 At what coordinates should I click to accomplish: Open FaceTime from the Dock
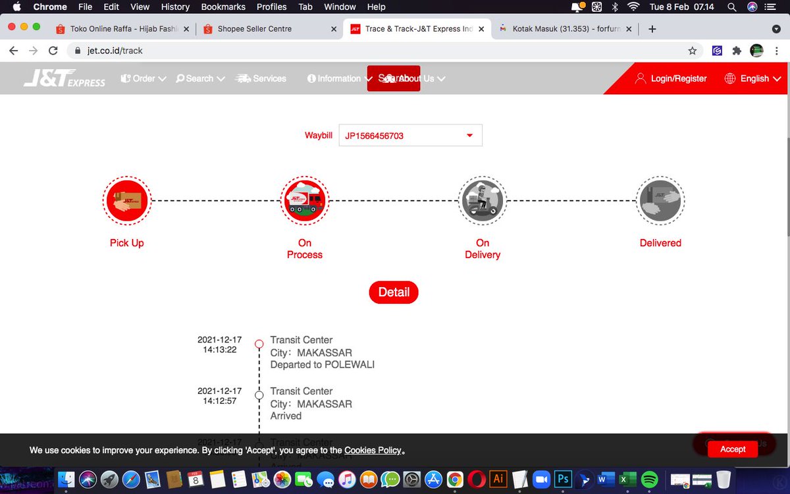point(303,479)
